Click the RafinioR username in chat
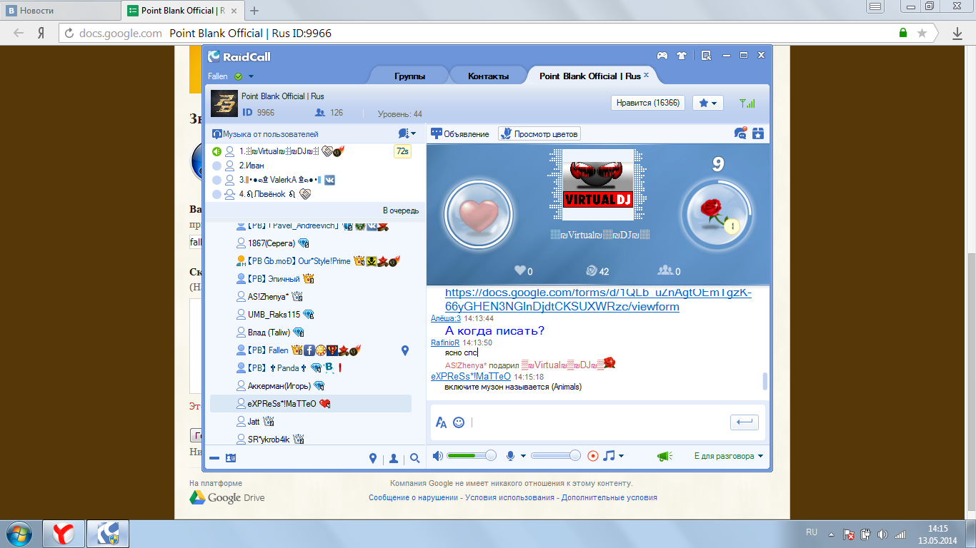 [x=445, y=342]
